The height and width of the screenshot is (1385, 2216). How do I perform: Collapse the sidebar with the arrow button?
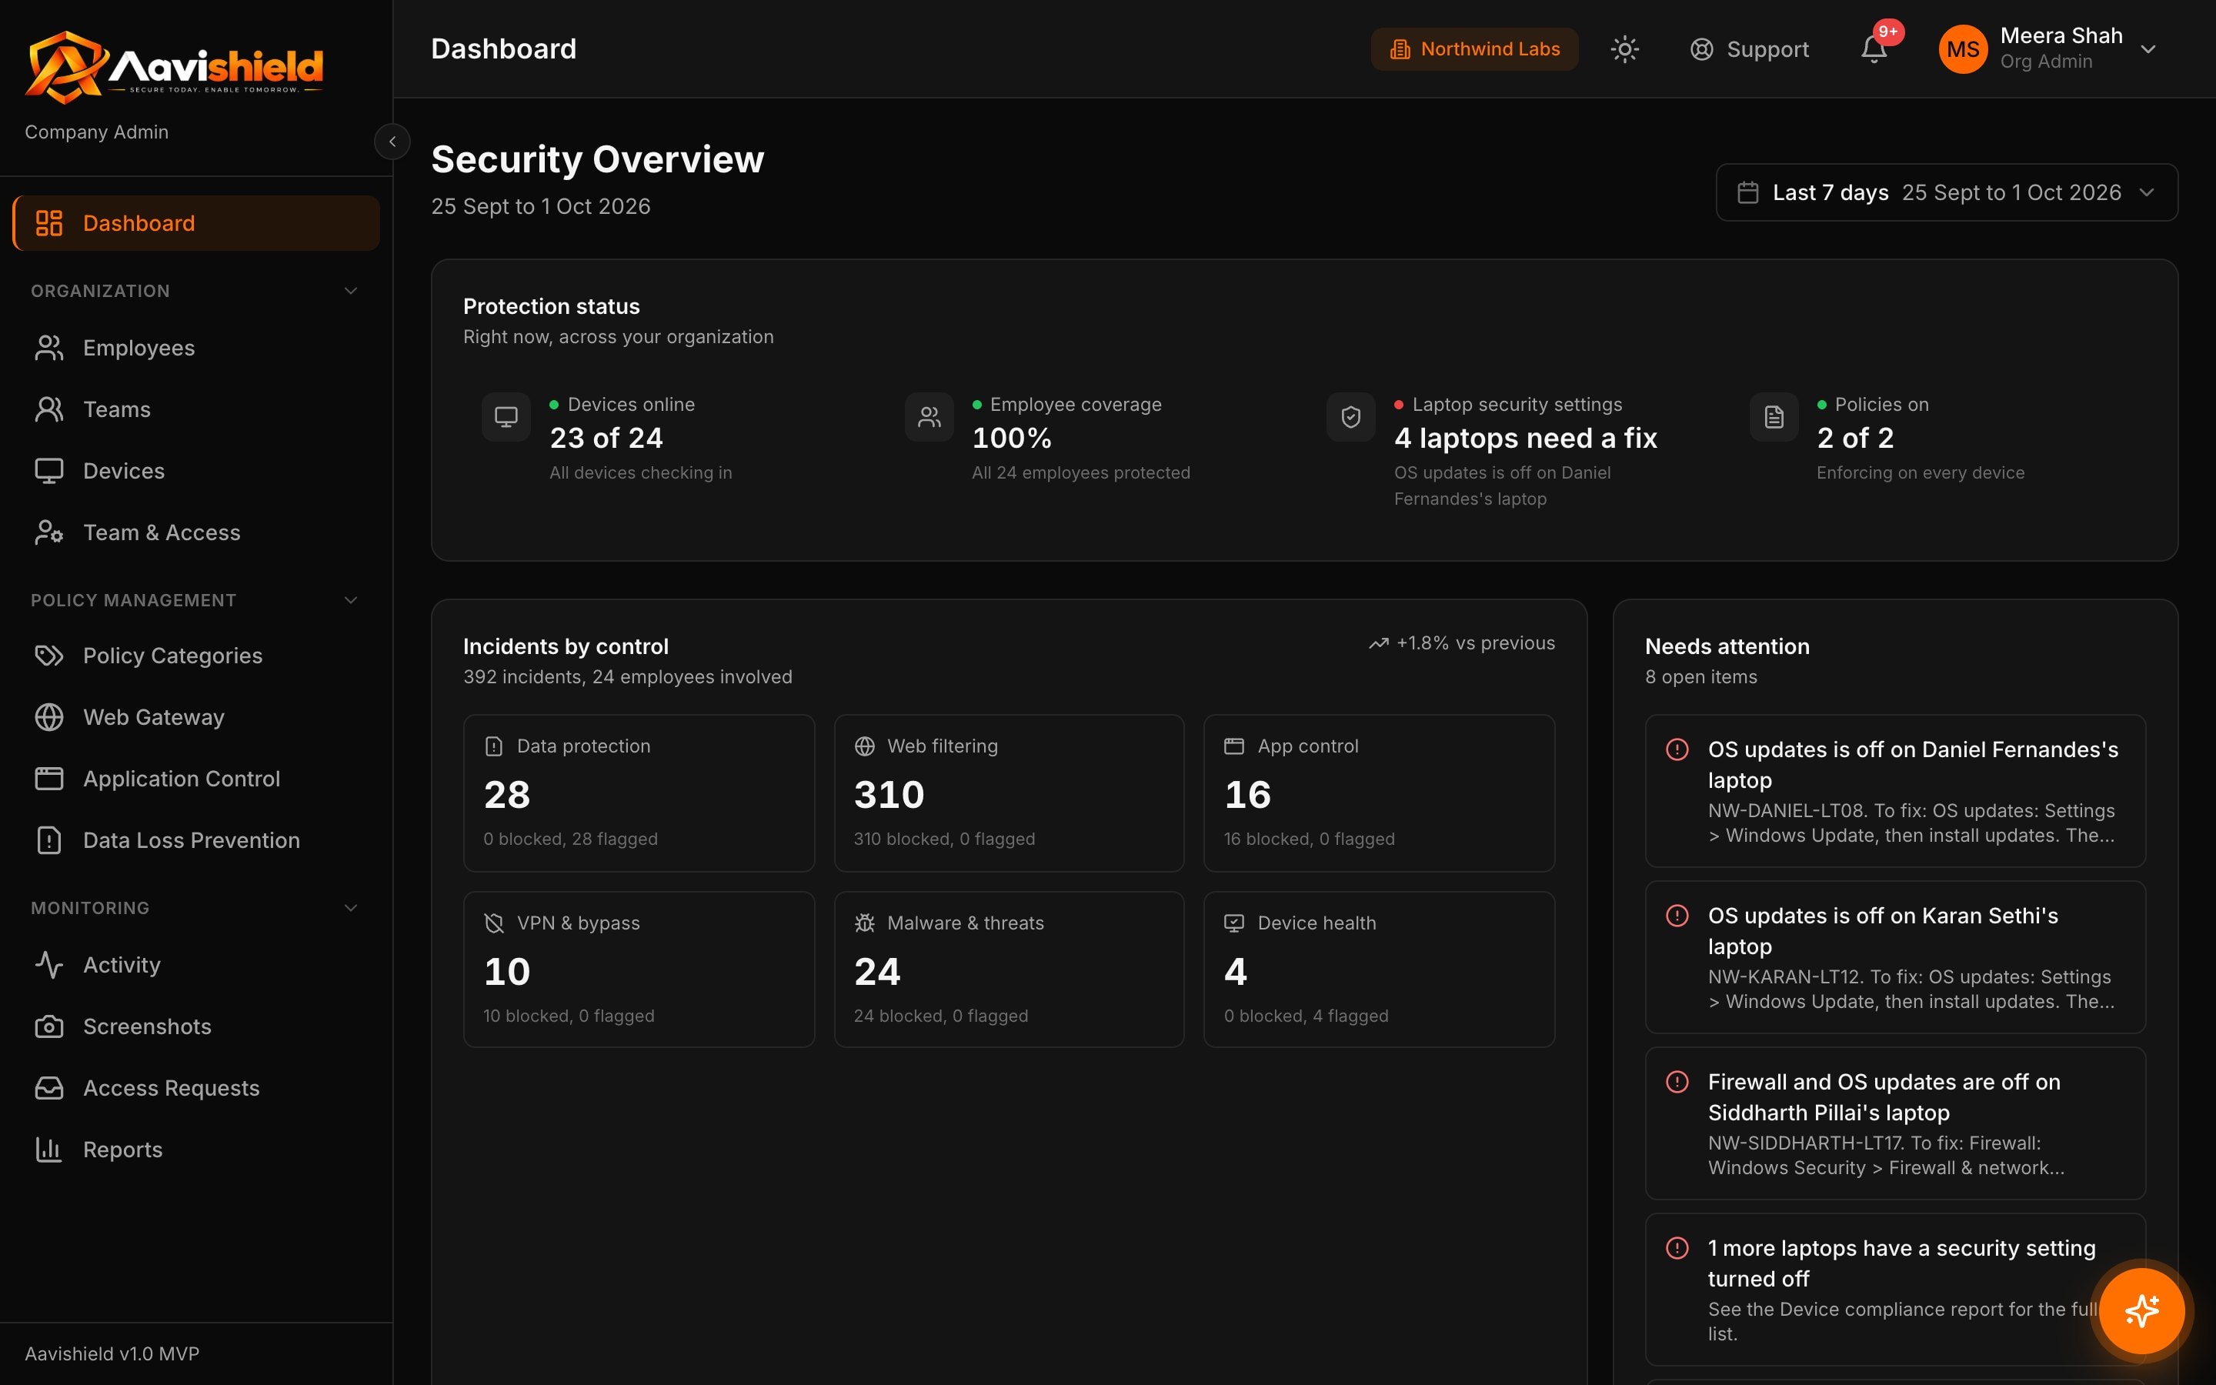(392, 142)
